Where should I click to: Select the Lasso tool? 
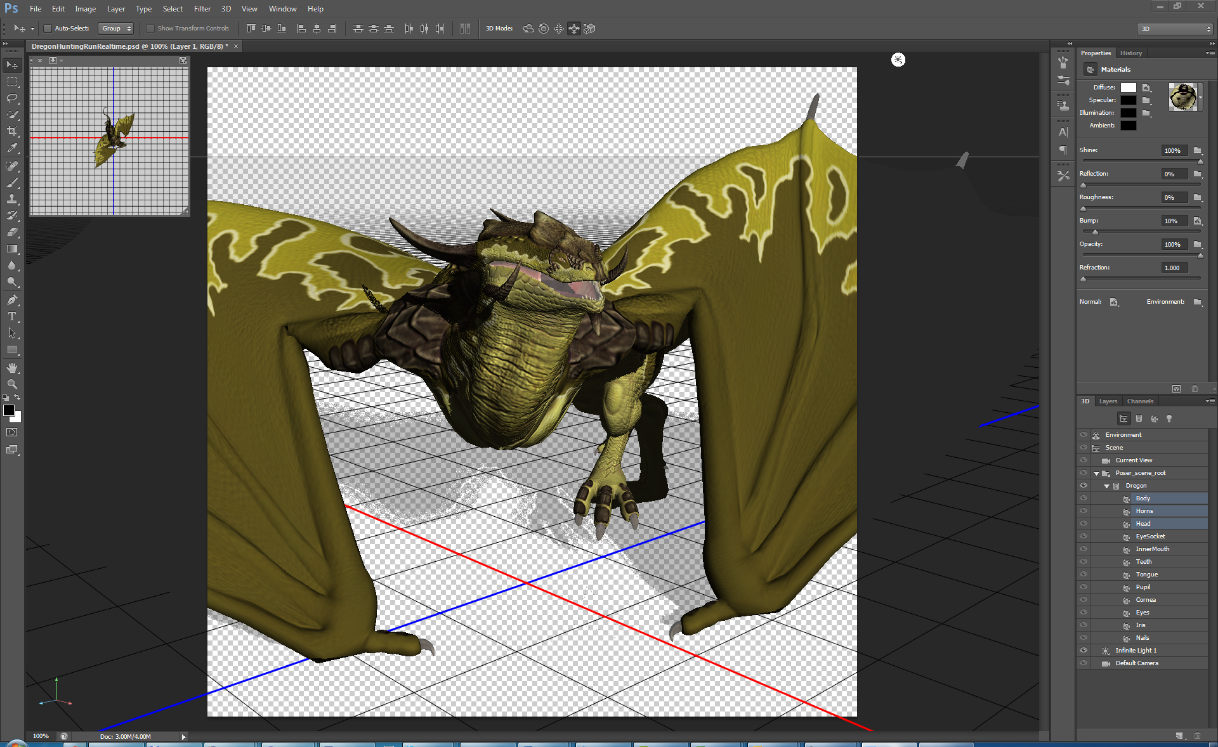click(x=12, y=98)
